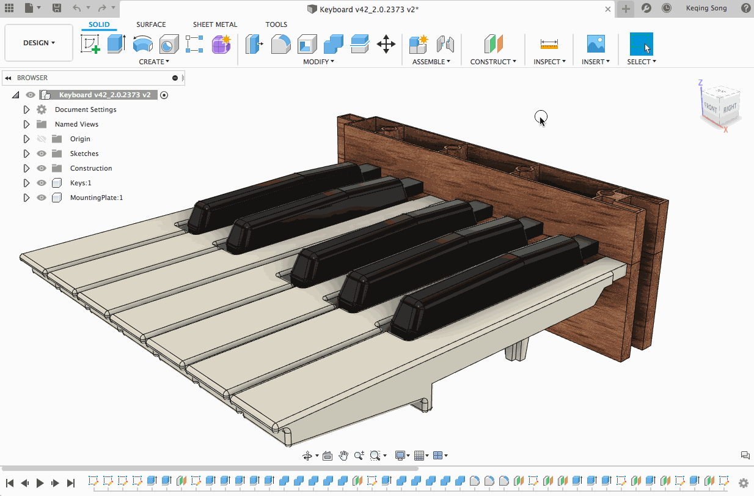Select the Revolve tool
The width and height of the screenshot is (754, 496).
point(142,43)
